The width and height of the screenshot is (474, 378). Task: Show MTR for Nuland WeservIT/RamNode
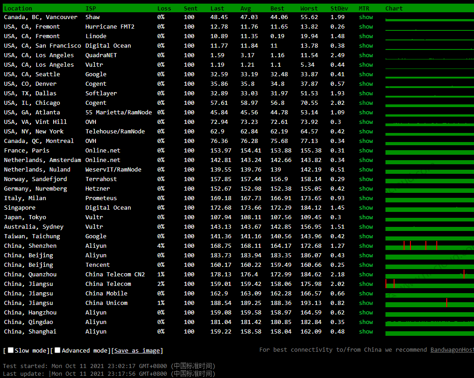point(366,170)
